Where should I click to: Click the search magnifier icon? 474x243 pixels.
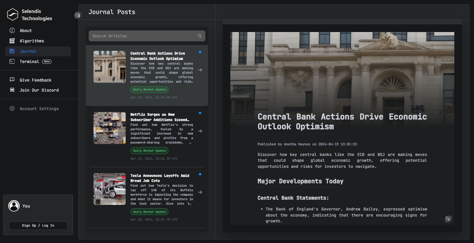[200, 36]
